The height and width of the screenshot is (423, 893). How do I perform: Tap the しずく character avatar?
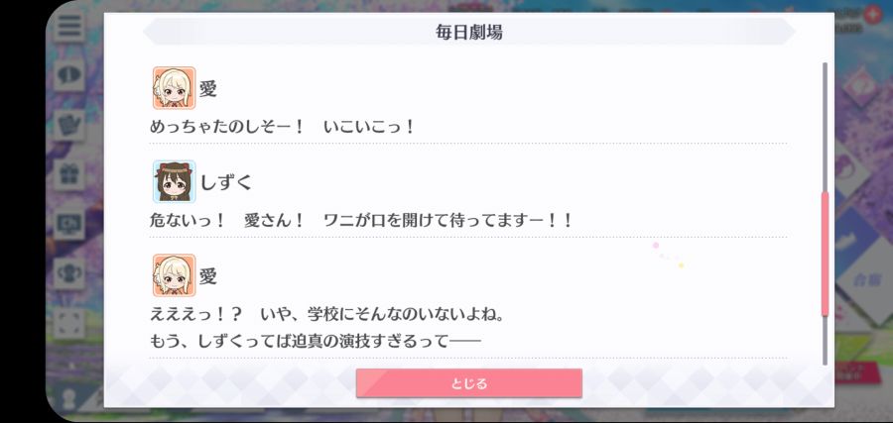tap(175, 182)
